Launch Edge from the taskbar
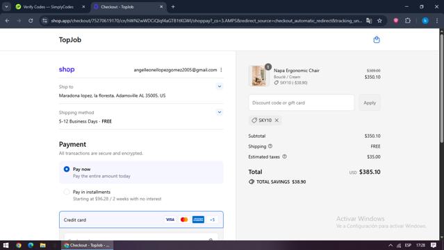Screen dimensions: 444x250 click(31, 245)
